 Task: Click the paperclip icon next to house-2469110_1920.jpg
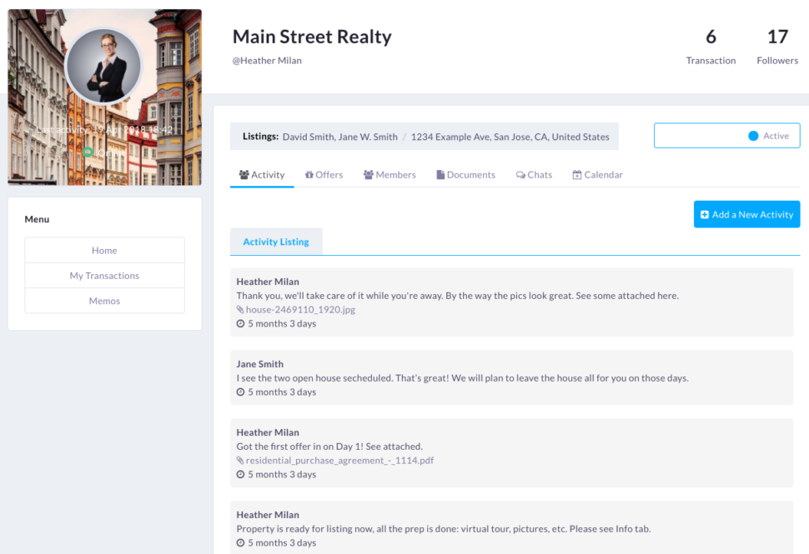[x=240, y=310]
